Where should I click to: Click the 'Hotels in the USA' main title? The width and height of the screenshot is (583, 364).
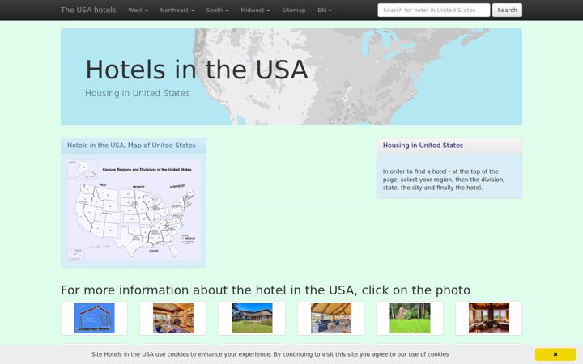pyautogui.click(x=197, y=70)
